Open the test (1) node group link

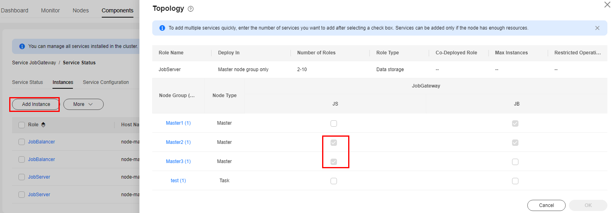coord(178,181)
